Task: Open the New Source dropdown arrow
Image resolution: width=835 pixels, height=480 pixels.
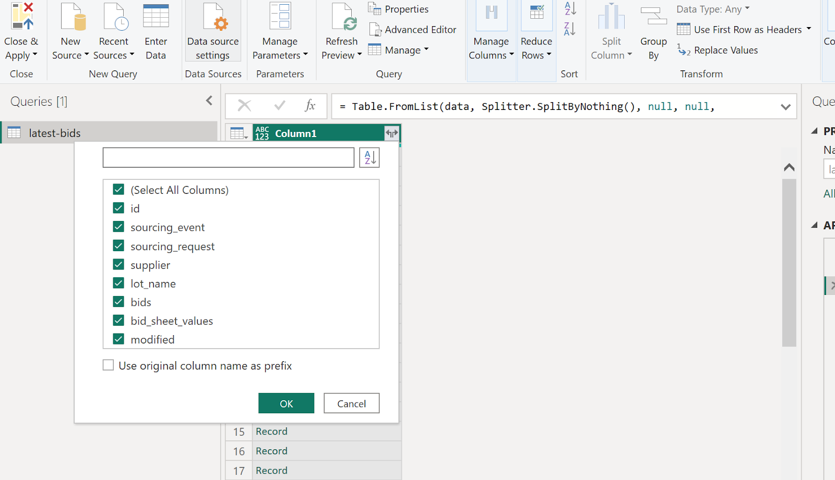Action: [86, 54]
